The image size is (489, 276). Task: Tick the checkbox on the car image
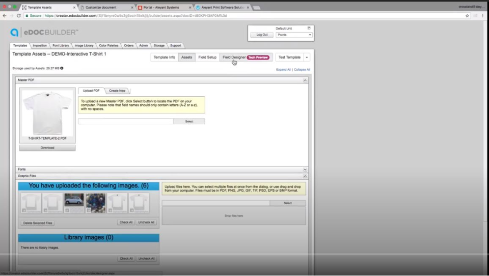coord(67,210)
